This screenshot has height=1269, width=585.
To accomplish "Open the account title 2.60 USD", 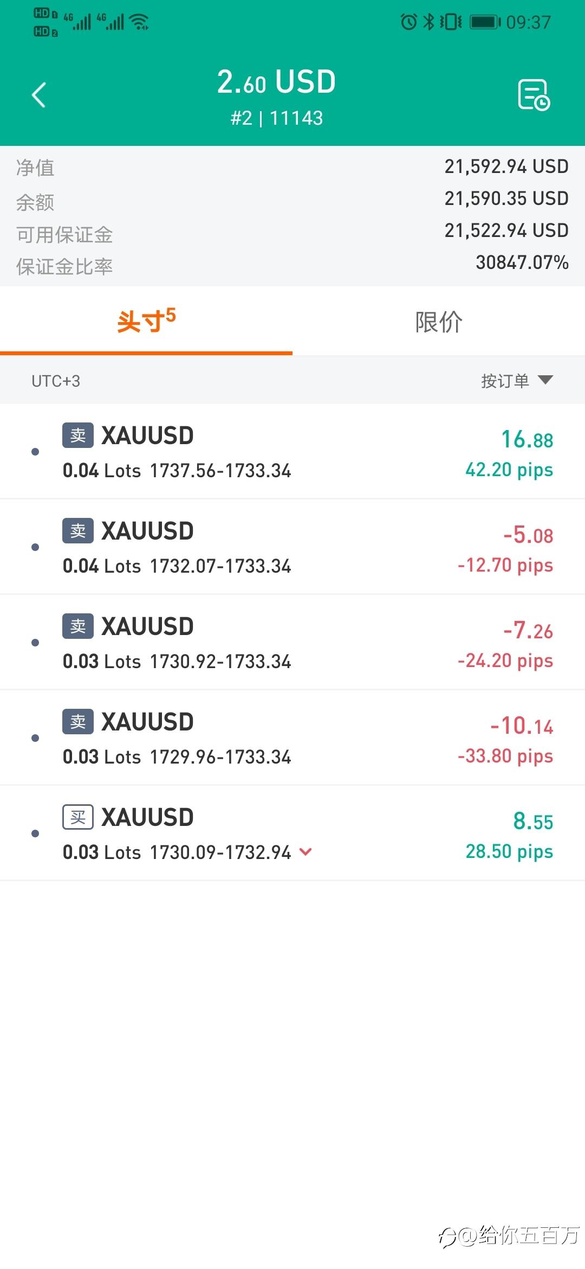I will click(x=276, y=82).
